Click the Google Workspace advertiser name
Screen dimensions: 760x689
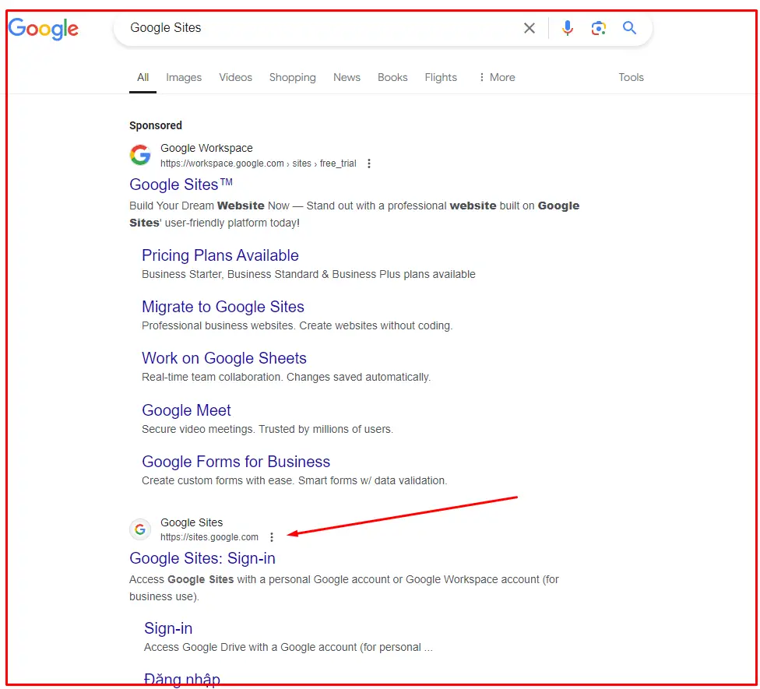206,148
